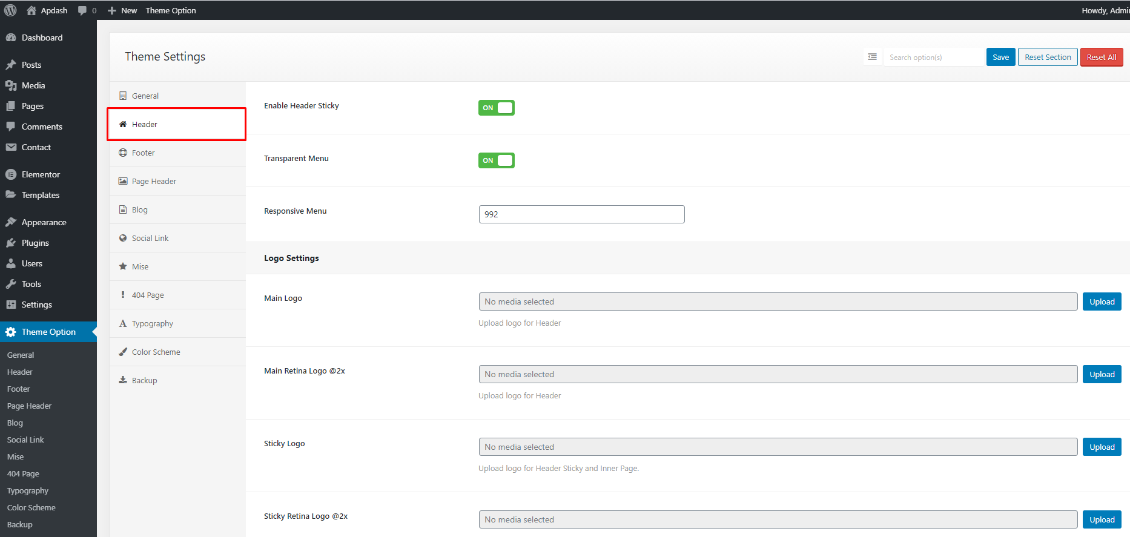Click the Backup download icon

123,380
